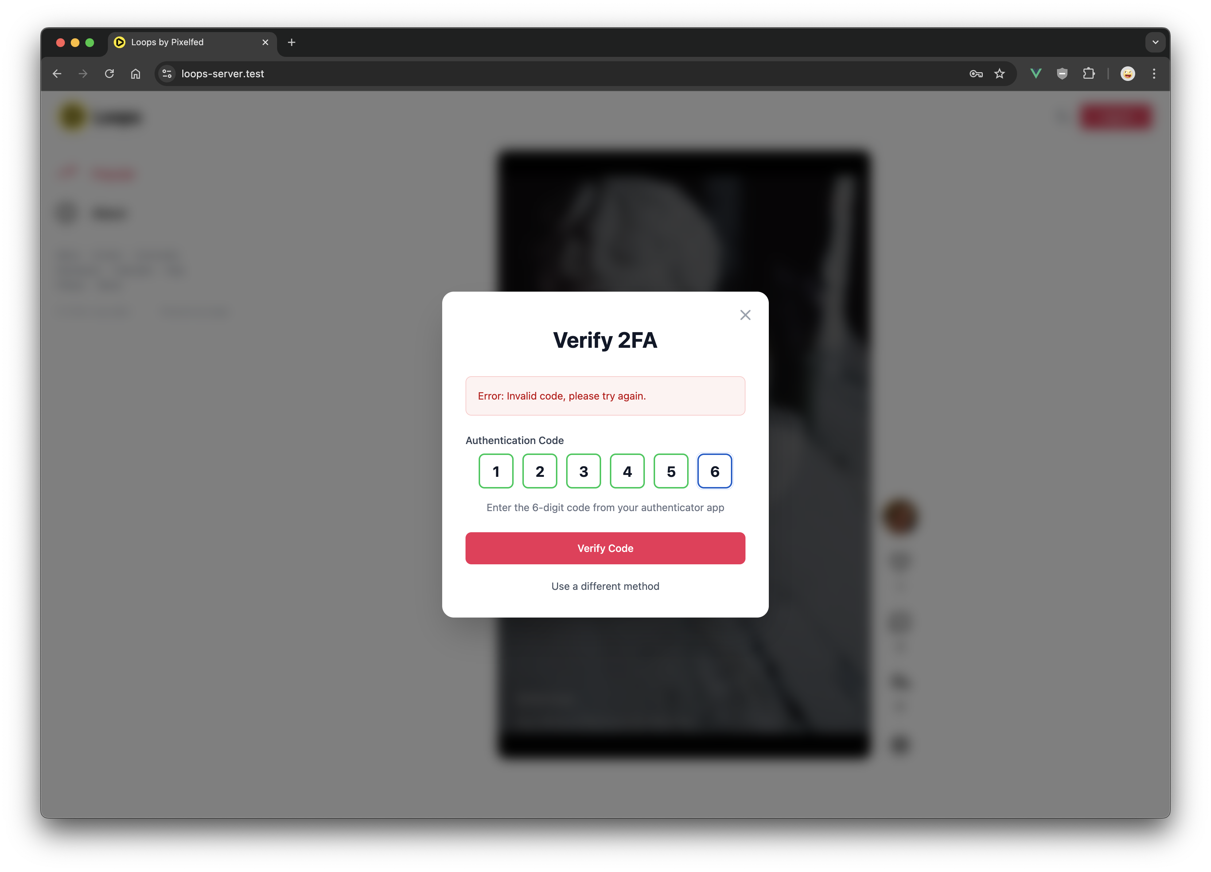The height and width of the screenshot is (872, 1211).
Task: Reload the loops-server.test page
Action: coord(109,74)
